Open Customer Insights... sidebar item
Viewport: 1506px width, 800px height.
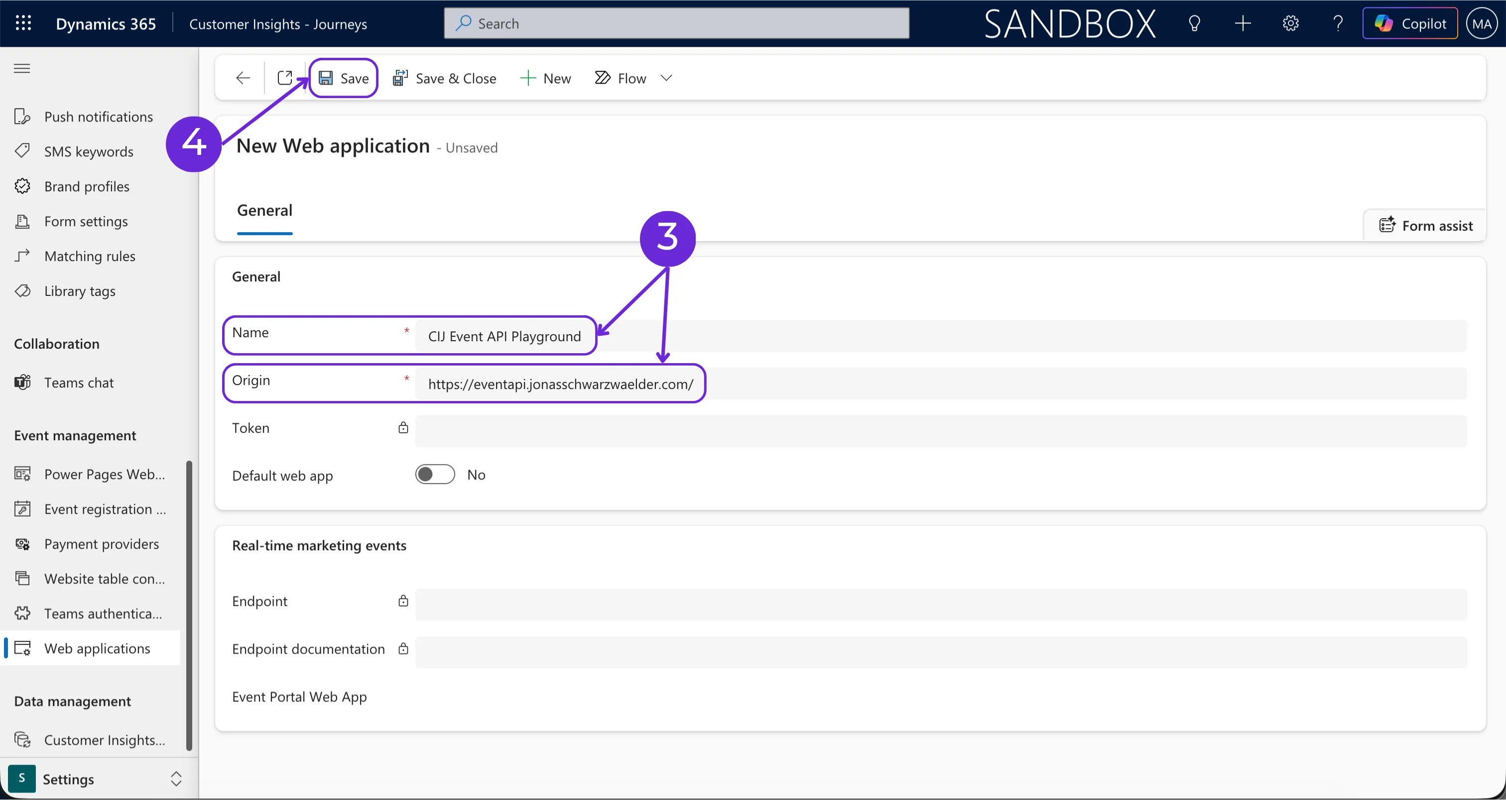pyautogui.click(x=91, y=740)
